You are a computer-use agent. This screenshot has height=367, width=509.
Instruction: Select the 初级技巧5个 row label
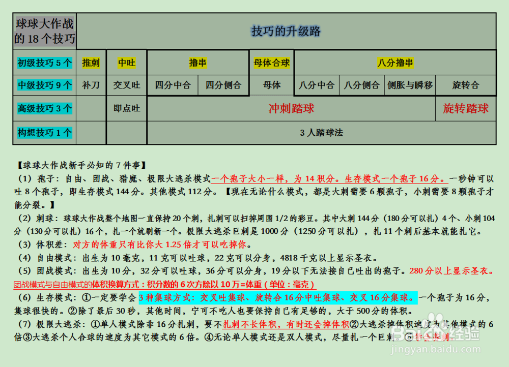click(44, 62)
